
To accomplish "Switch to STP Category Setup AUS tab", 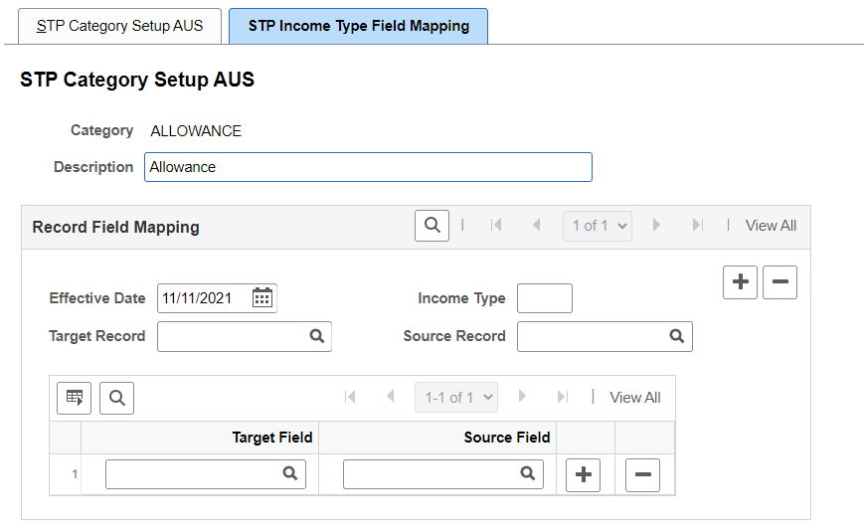I will [119, 26].
